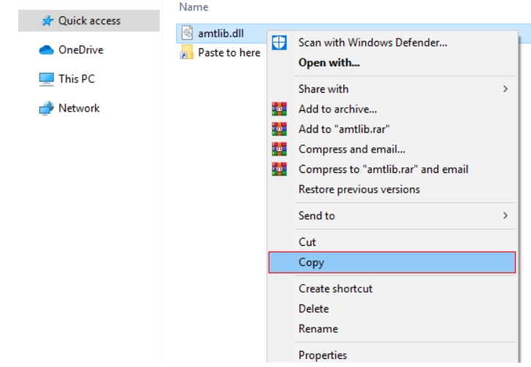Choose 'Restore previous versions' option
The width and height of the screenshot is (531, 367).
359,190
